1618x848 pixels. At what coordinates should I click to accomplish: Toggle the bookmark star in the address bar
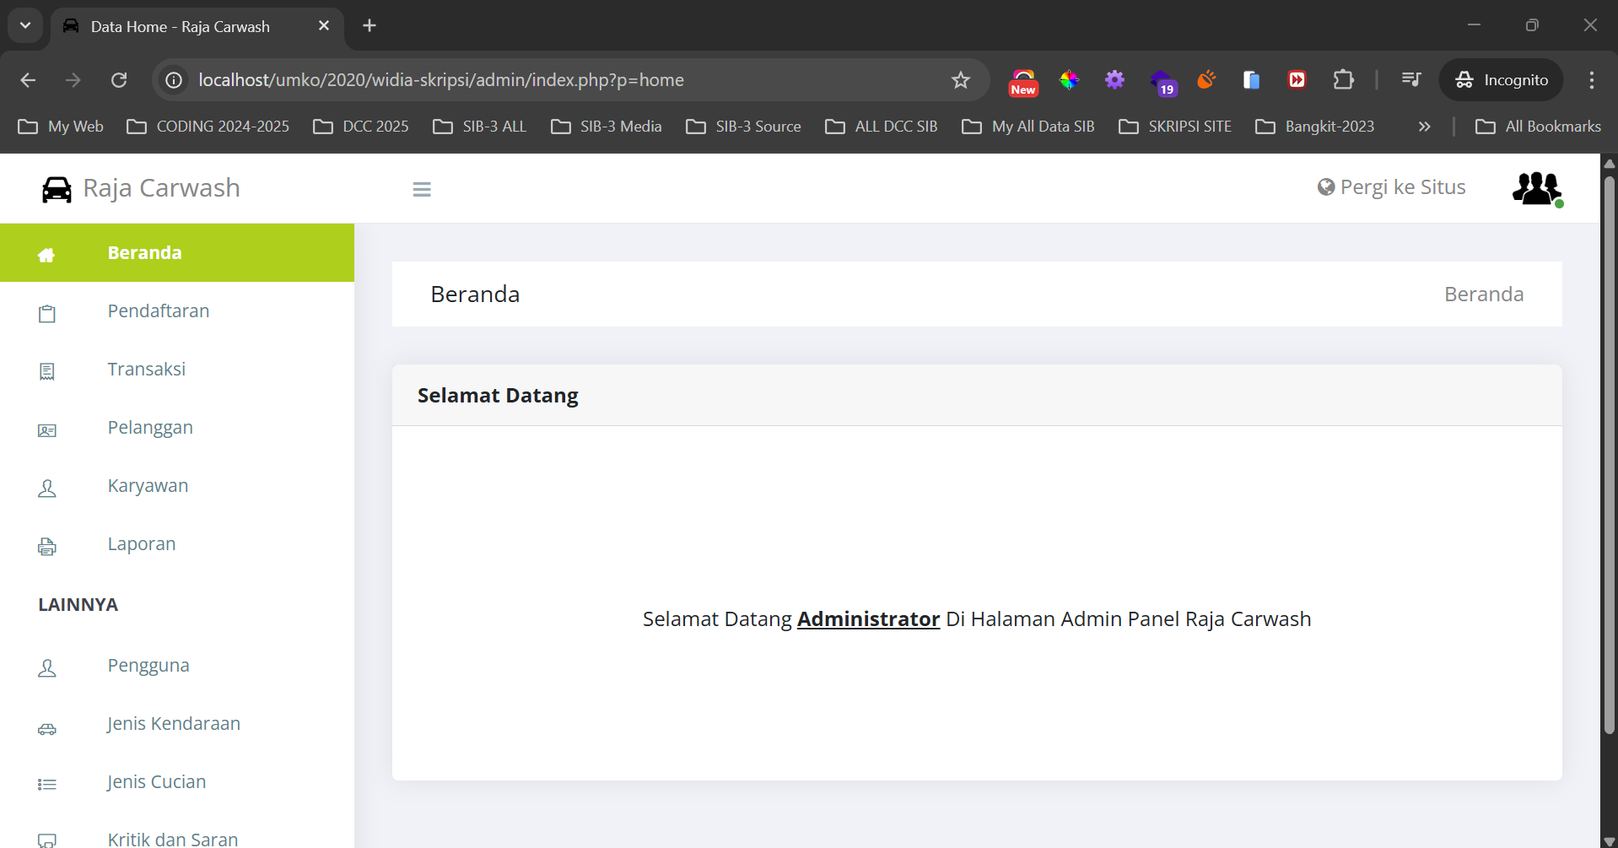[x=961, y=80]
